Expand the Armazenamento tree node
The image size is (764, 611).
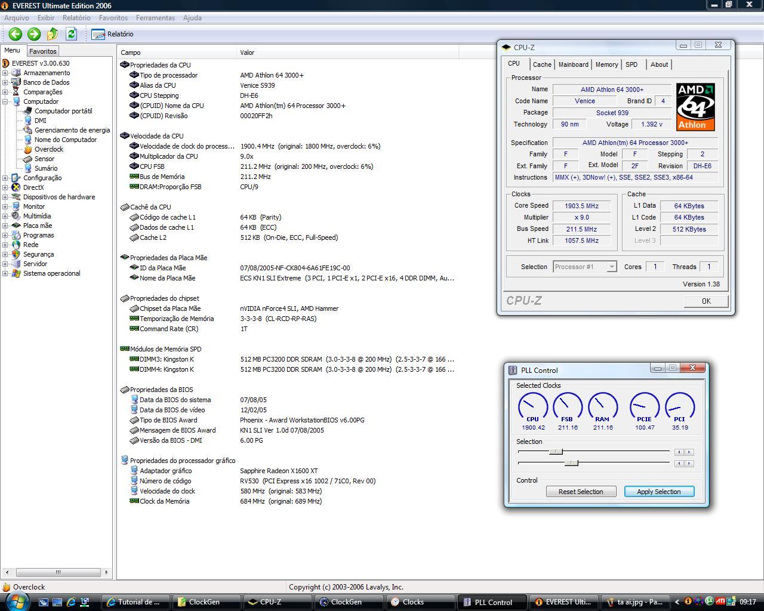5,73
